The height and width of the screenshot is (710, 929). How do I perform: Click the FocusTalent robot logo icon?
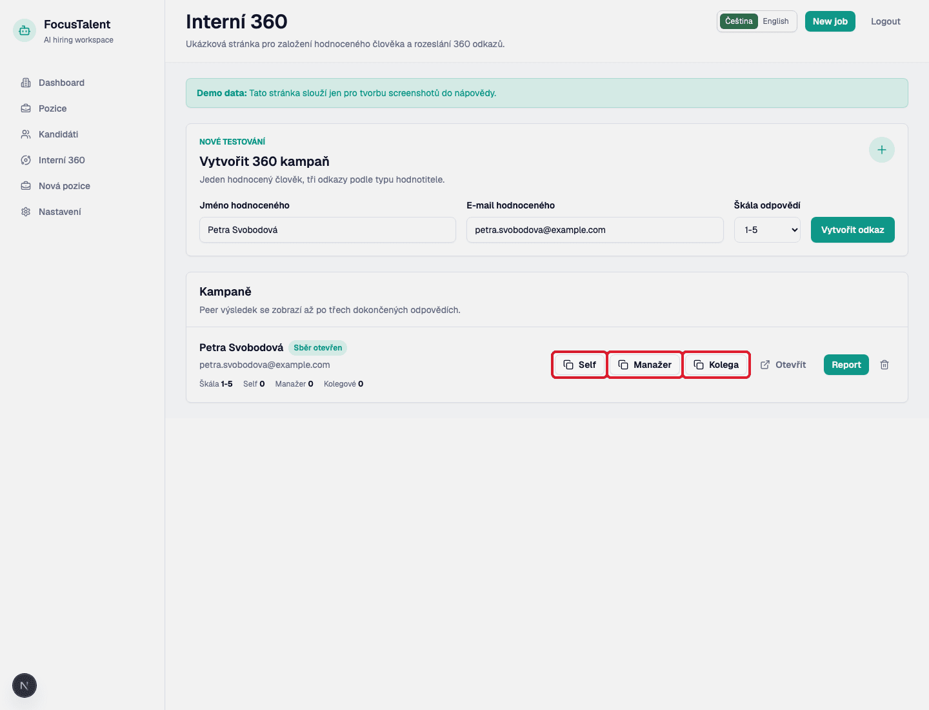click(25, 30)
